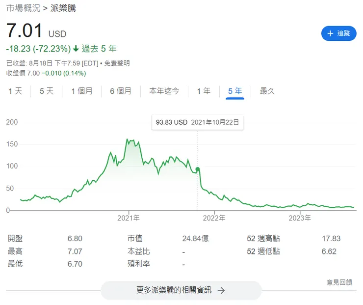Click 更多派樂騰的相關資訊 button
Image resolution: width=363 pixels, height=305 pixels.
click(x=181, y=290)
